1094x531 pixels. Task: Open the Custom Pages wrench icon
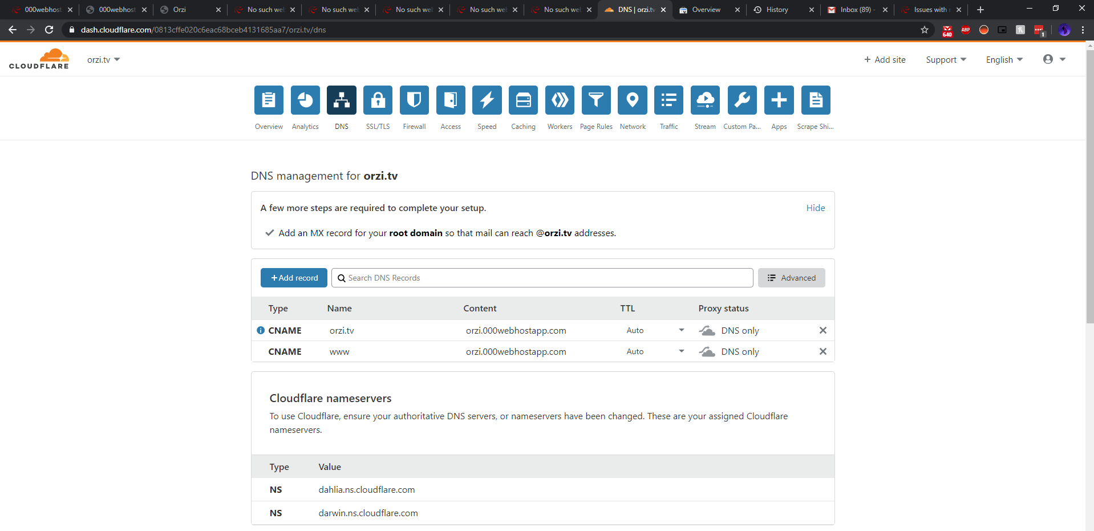[742, 100]
